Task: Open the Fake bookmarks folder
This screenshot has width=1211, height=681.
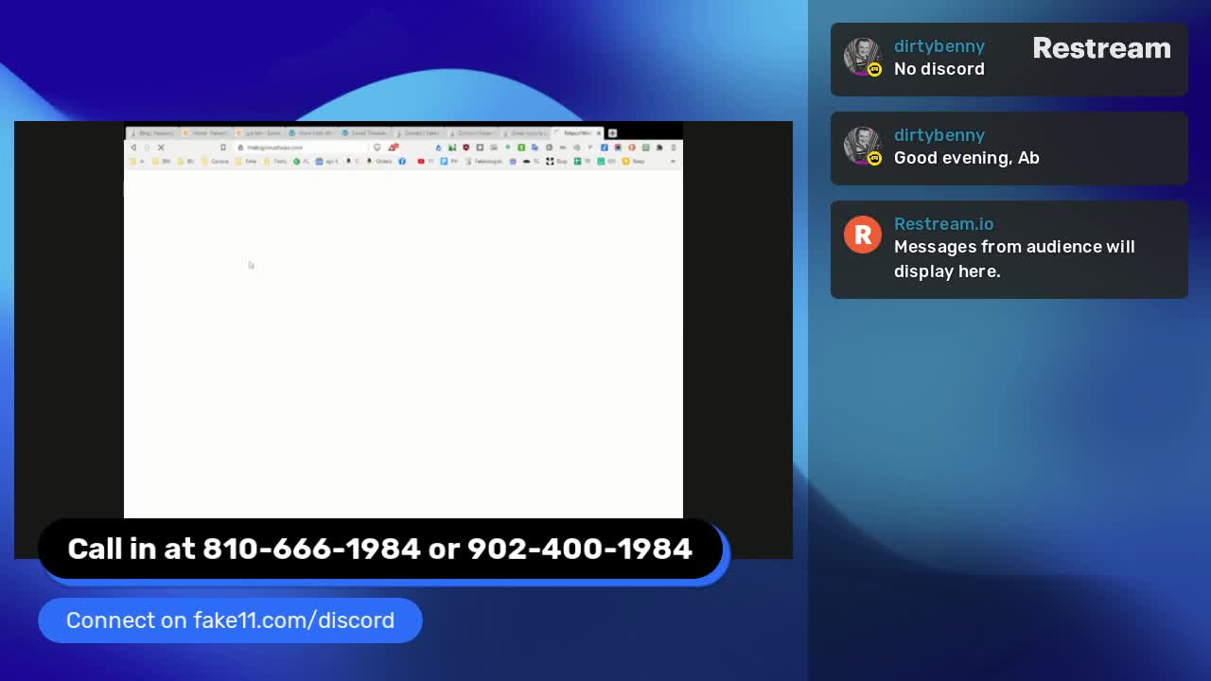Action: tap(246, 162)
